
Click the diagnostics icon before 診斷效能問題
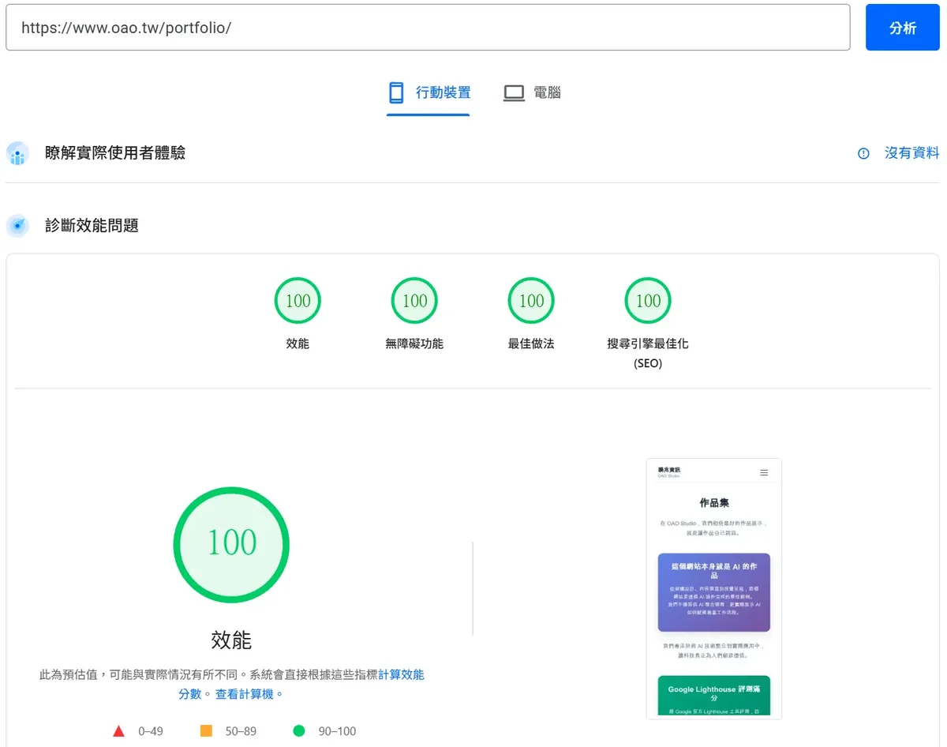(x=17, y=226)
